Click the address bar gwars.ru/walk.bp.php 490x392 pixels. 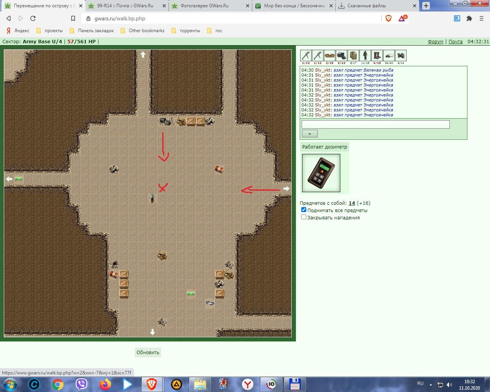[x=232, y=18]
